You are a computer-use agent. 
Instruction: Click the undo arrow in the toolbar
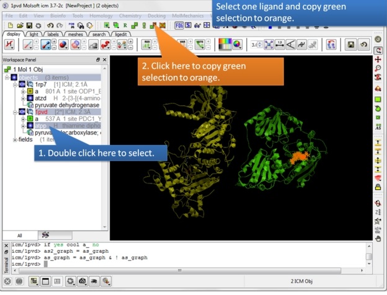point(50,25)
